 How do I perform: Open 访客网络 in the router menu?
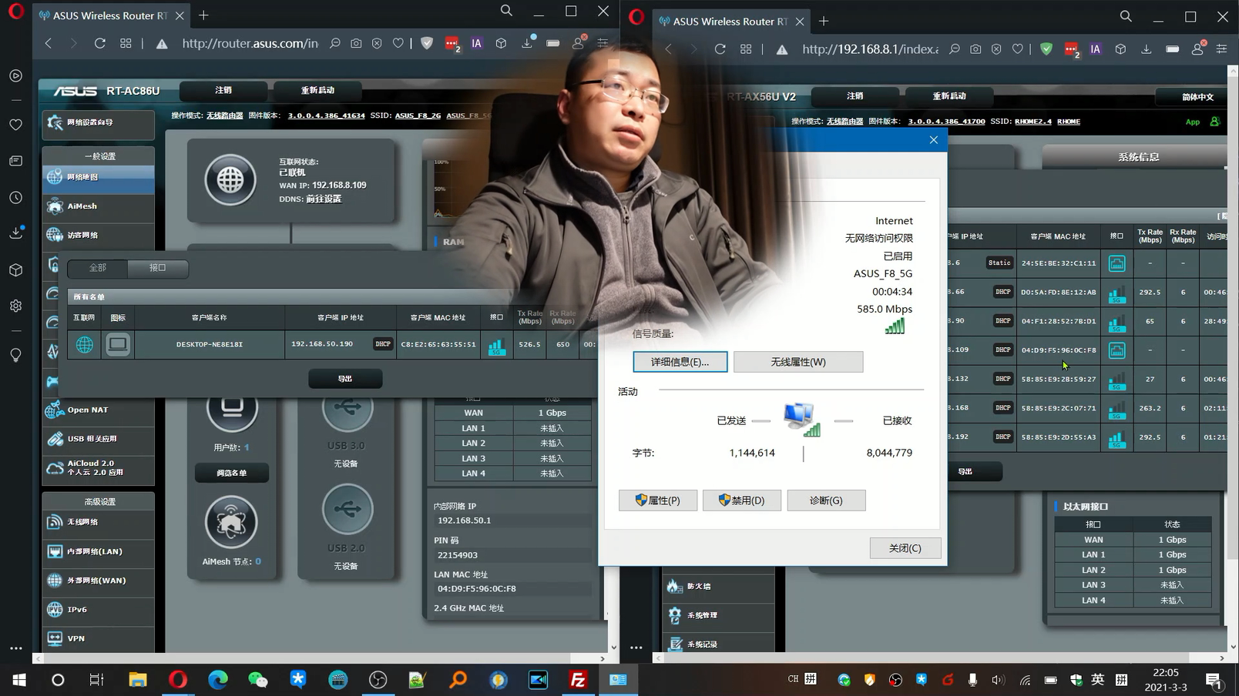pyautogui.click(x=98, y=236)
